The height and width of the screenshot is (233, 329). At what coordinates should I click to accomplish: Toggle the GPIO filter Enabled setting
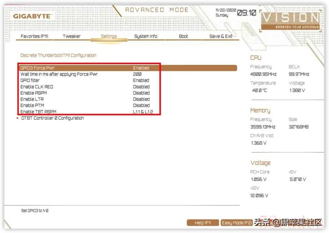(141, 81)
